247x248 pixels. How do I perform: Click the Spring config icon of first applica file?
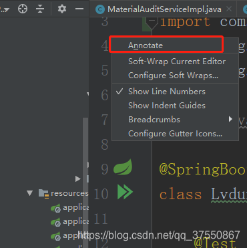pos(55,208)
